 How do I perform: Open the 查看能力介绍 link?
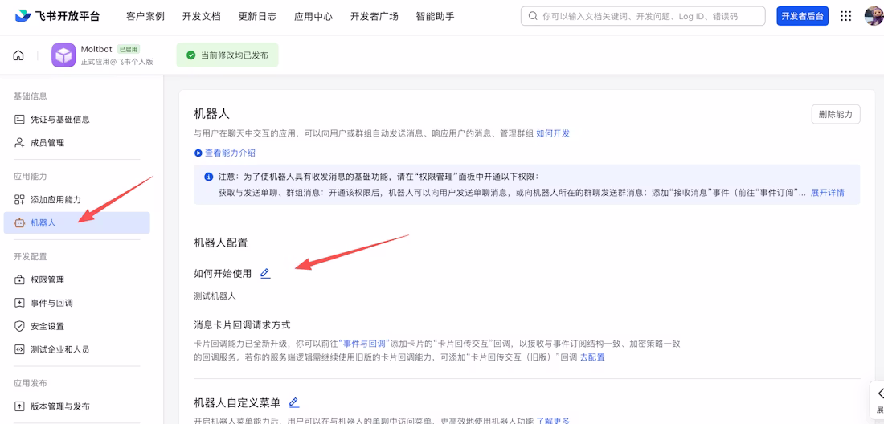pyautogui.click(x=230, y=153)
